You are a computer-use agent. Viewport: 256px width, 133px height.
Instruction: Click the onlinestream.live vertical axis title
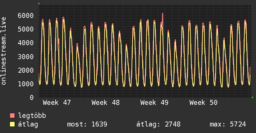(x=4, y=51)
